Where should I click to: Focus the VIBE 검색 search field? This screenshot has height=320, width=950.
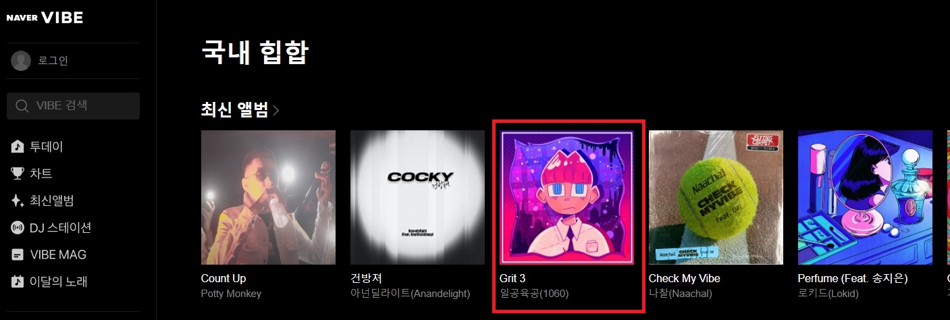click(x=73, y=106)
